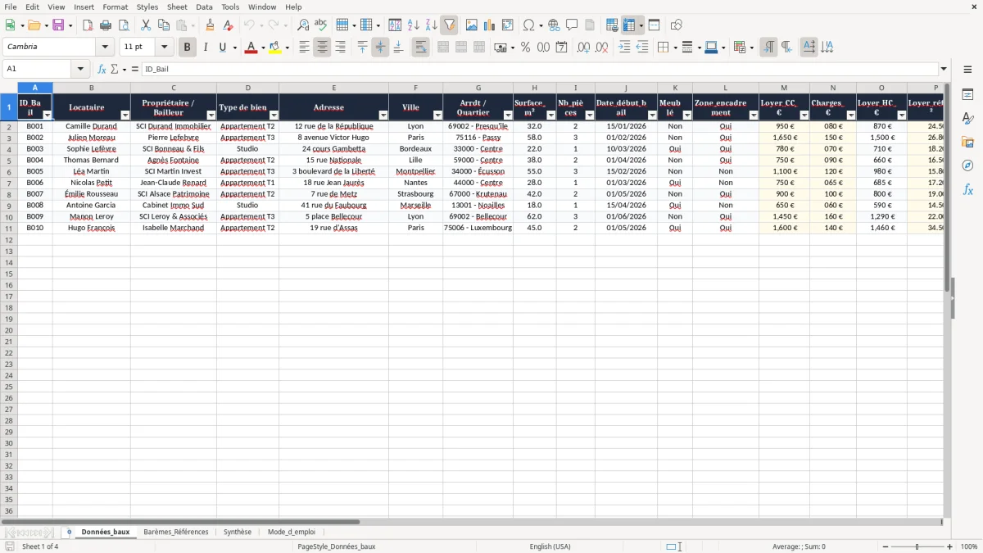
Task: Click the Sort dialog icon
Action: click(x=395, y=25)
